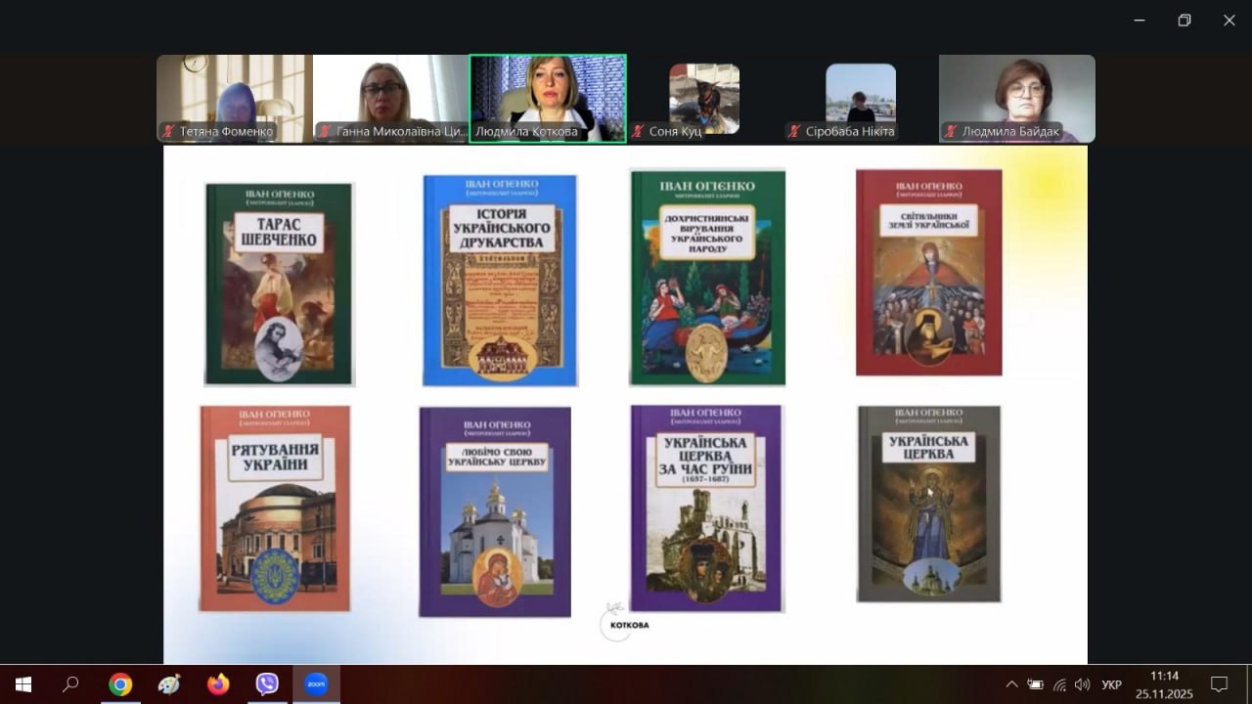Expand hidden system tray icons chevron

point(1011,684)
